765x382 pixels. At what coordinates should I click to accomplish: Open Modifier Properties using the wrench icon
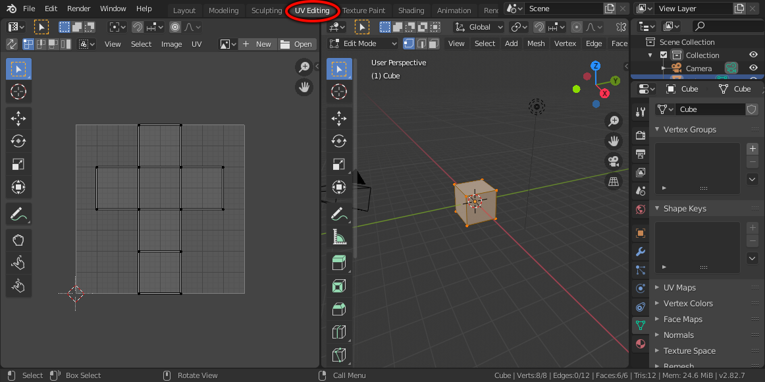point(639,251)
